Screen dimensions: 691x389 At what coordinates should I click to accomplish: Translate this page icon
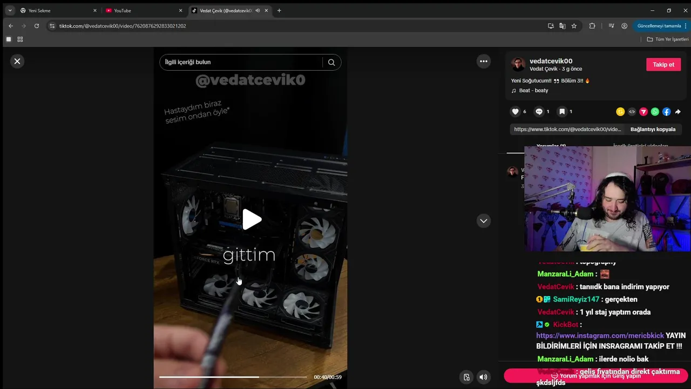[x=563, y=26]
